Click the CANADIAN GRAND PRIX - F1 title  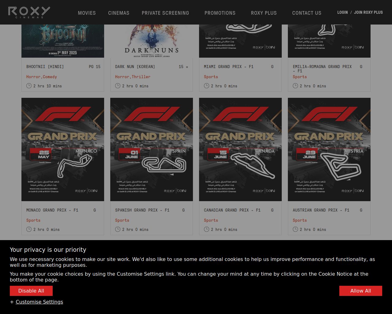232,210
